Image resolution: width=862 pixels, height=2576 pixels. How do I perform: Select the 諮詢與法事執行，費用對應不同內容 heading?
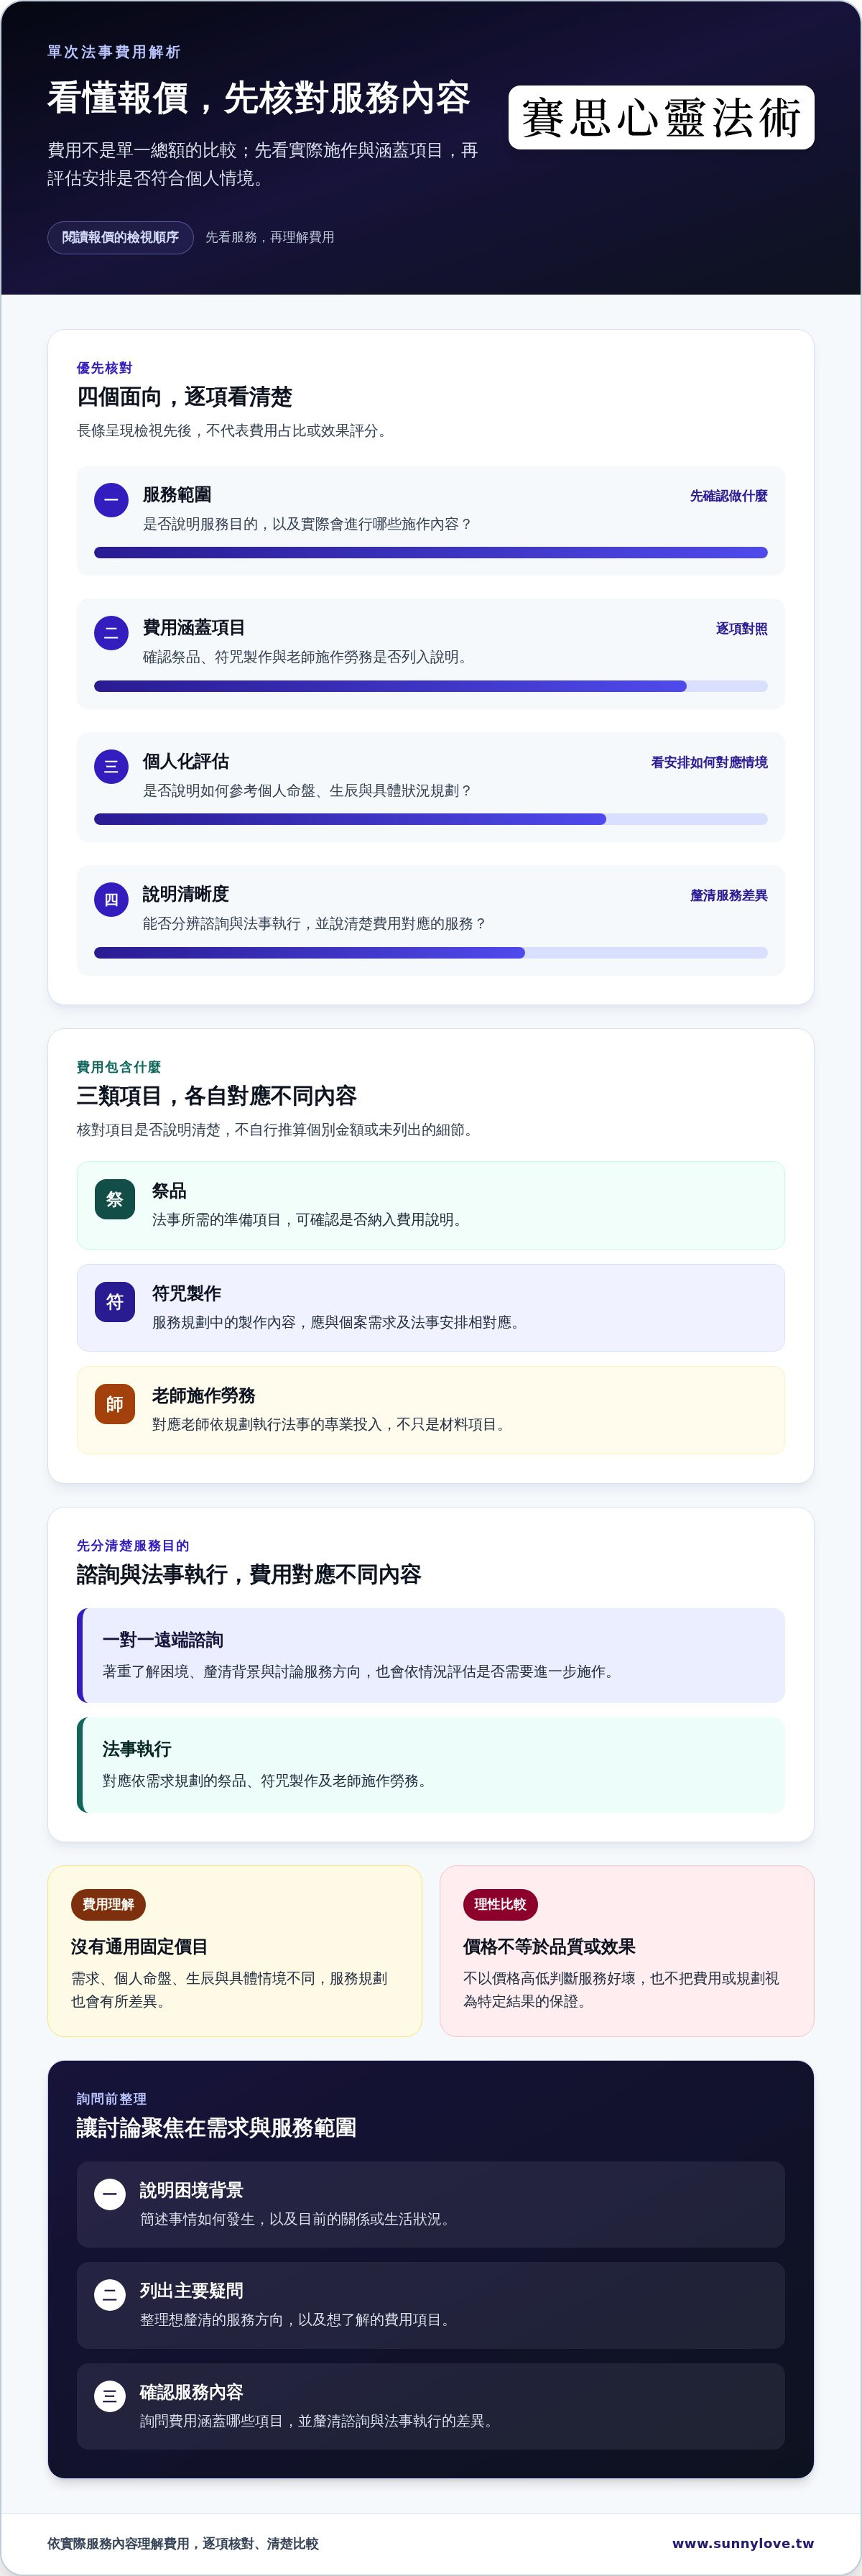[x=249, y=1575]
